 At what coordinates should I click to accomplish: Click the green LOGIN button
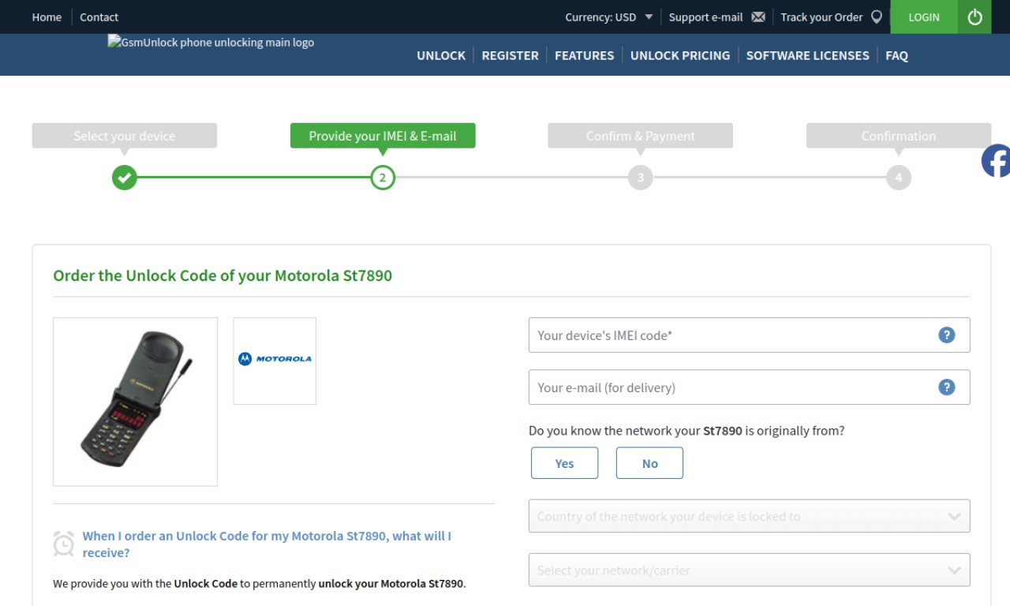coord(924,17)
